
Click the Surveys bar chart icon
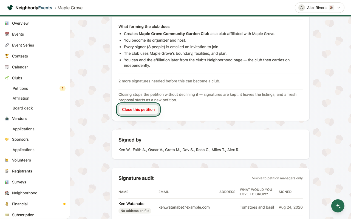(7, 182)
